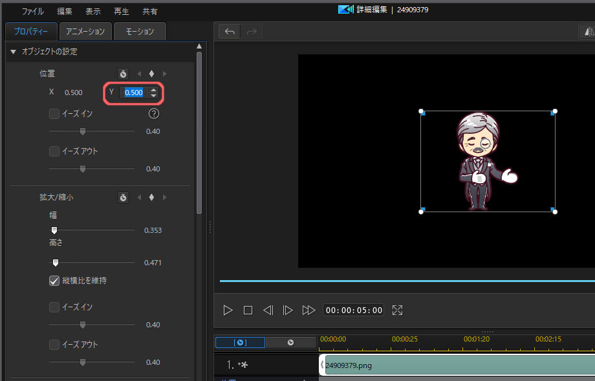Click the scale keyframe stopwatch icon
The height and width of the screenshot is (381, 595).
pyautogui.click(x=123, y=197)
